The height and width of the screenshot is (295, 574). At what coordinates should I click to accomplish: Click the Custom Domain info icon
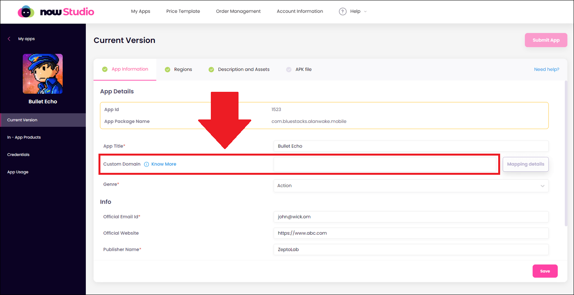pyautogui.click(x=146, y=164)
